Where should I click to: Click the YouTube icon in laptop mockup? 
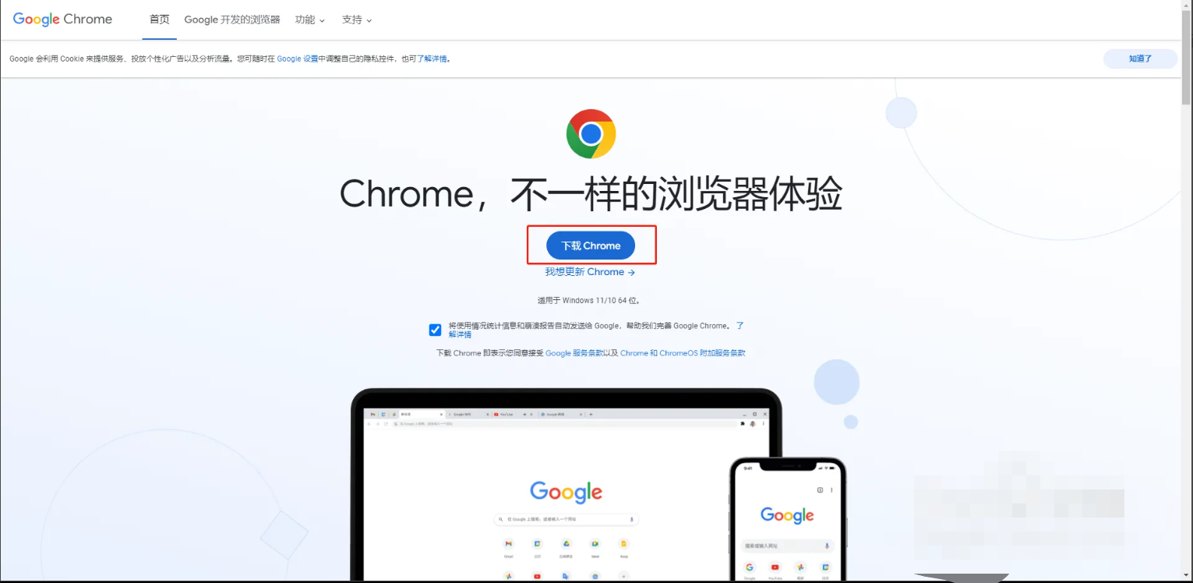537,576
